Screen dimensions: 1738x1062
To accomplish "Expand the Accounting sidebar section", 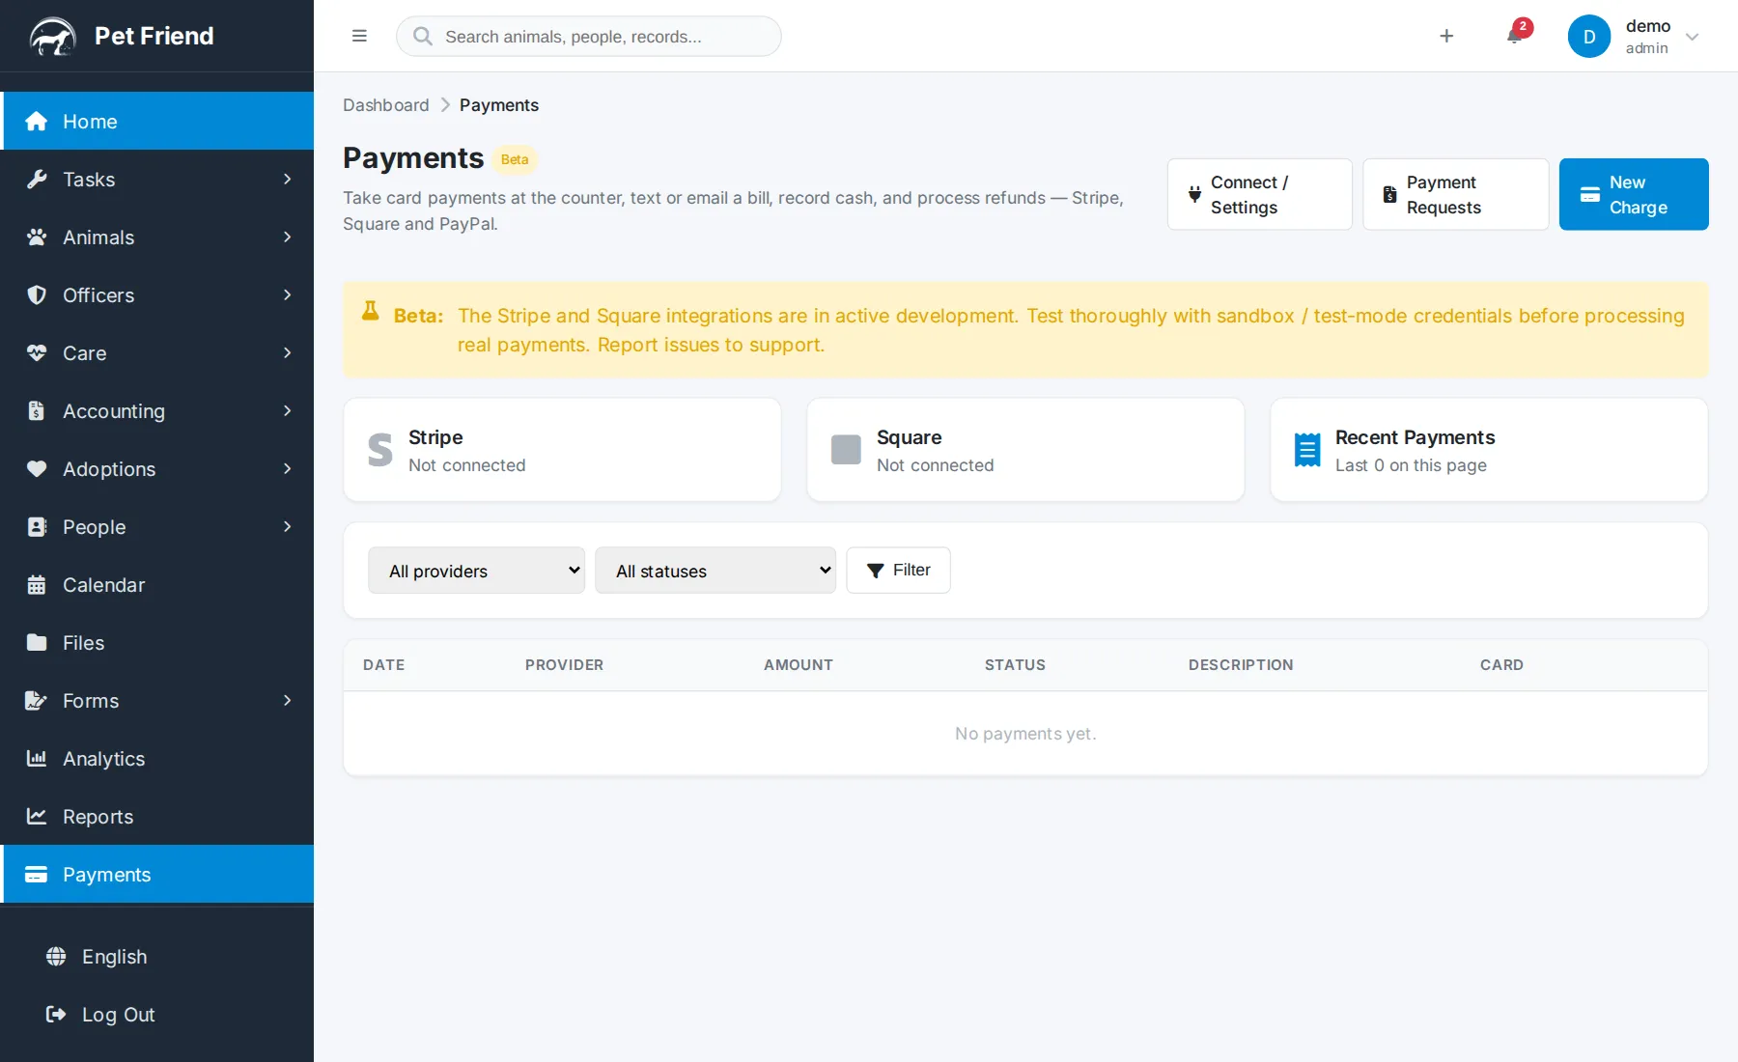I will pyautogui.click(x=158, y=411).
